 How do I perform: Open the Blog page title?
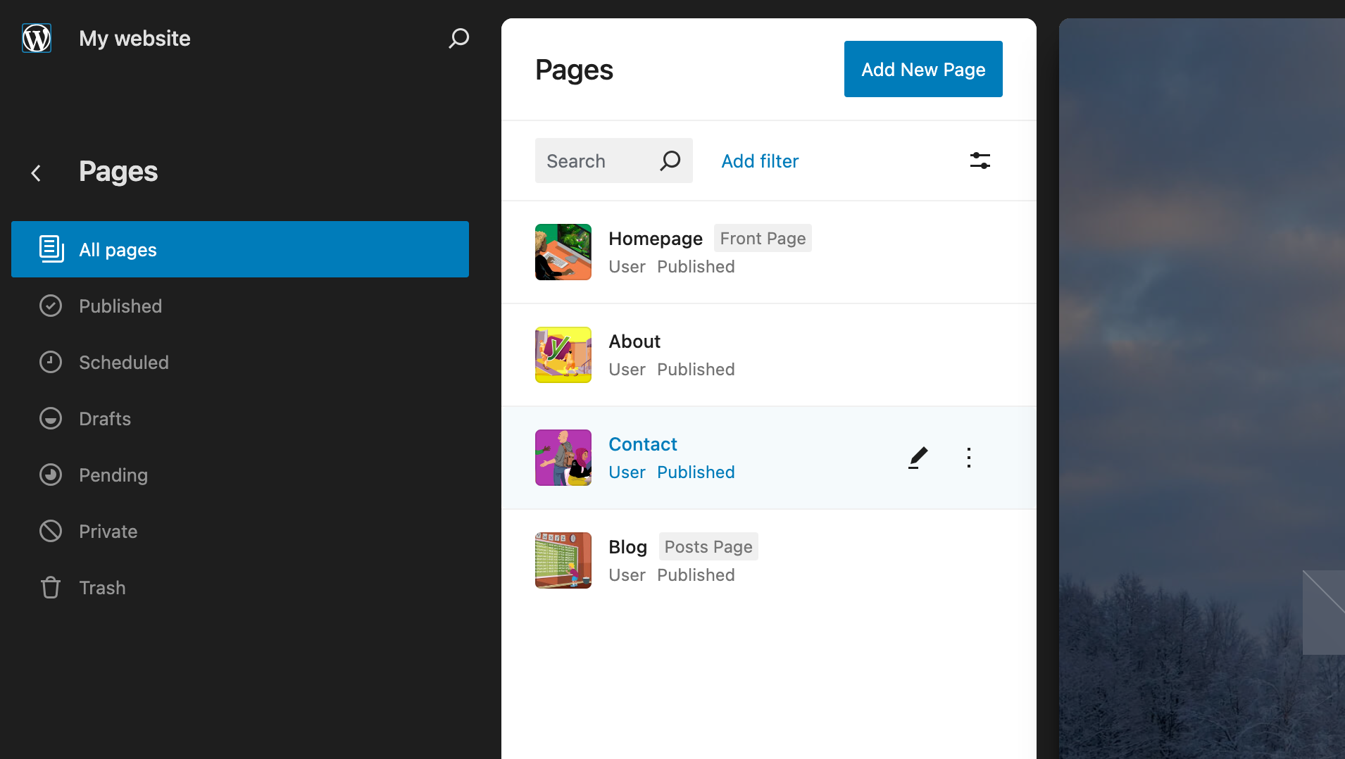[627, 547]
